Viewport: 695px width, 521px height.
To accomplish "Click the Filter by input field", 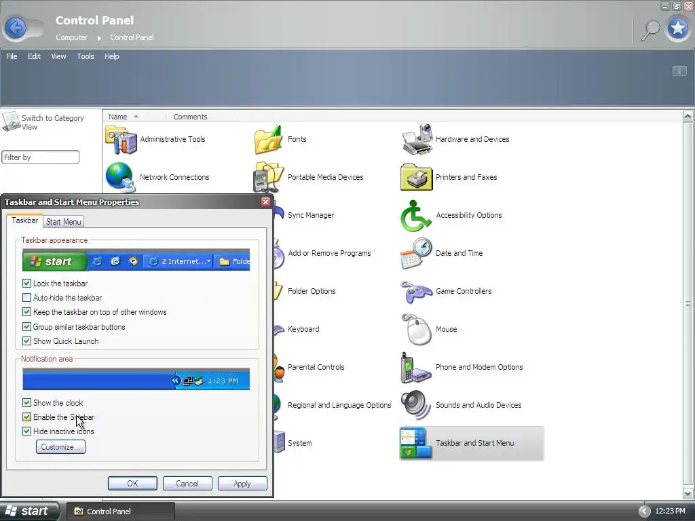I will (x=40, y=157).
